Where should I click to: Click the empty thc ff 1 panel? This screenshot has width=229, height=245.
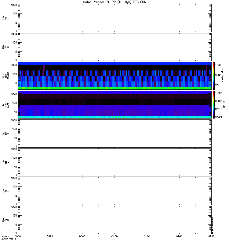point(114,133)
